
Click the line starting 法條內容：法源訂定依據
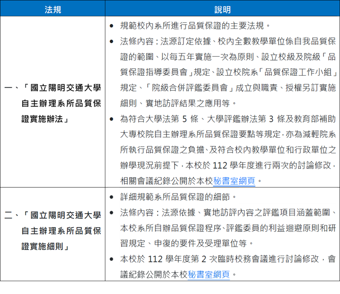click(228, 41)
